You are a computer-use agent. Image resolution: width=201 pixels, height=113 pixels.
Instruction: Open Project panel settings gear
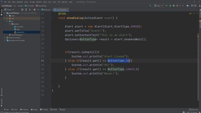35,10
